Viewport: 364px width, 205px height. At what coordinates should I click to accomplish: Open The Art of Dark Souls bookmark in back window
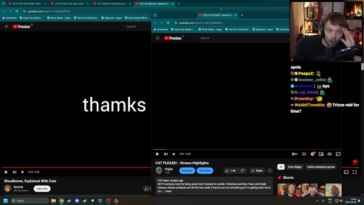click(86, 18)
